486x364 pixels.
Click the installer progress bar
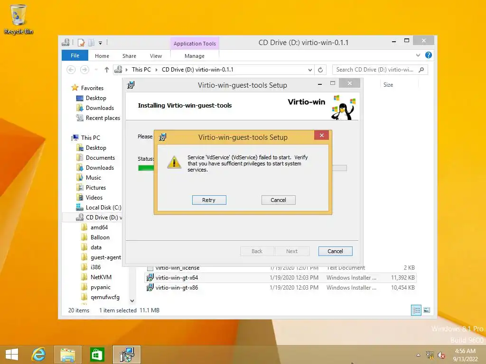pyautogui.click(x=243, y=168)
